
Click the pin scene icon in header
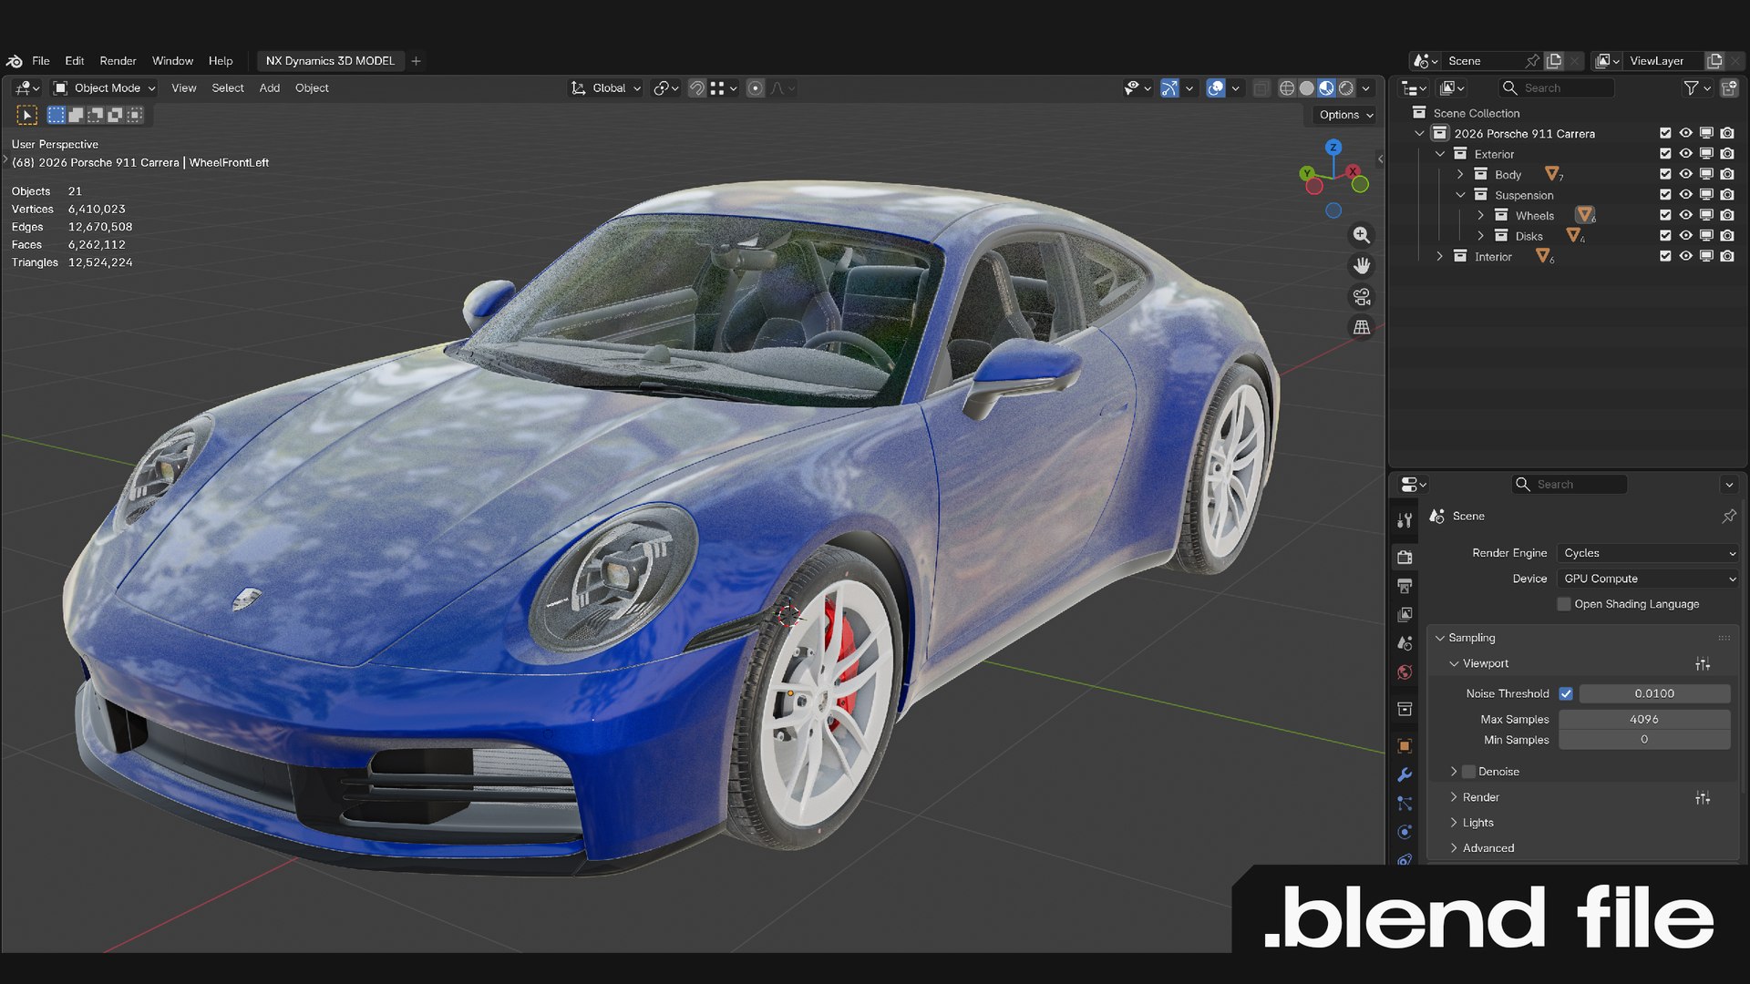1532,61
